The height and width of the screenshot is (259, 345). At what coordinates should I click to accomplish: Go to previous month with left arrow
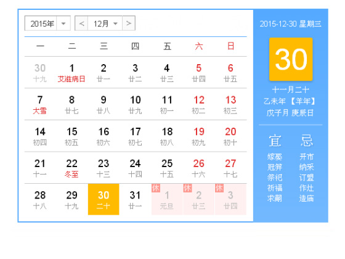[x=81, y=23]
